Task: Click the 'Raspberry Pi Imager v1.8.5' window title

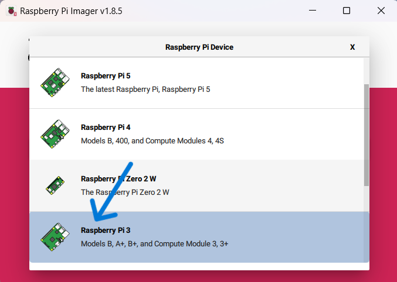Action: coord(71,11)
